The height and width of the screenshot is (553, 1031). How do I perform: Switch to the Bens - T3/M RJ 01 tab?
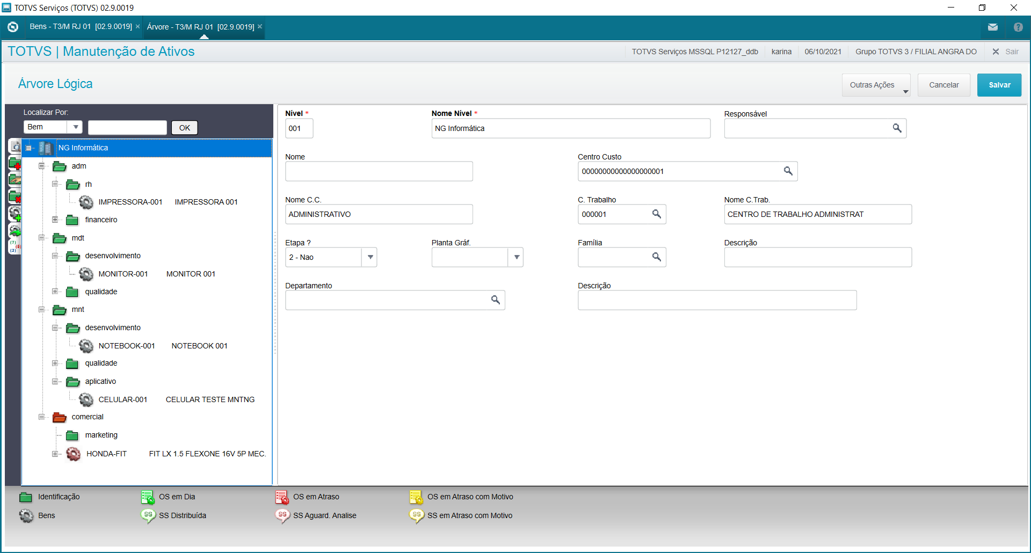click(x=81, y=26)
